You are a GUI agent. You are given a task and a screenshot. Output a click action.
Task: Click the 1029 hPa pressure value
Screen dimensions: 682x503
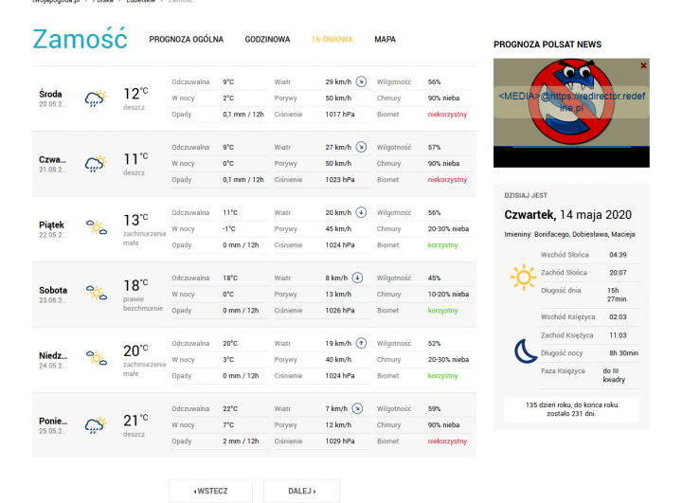340,441
